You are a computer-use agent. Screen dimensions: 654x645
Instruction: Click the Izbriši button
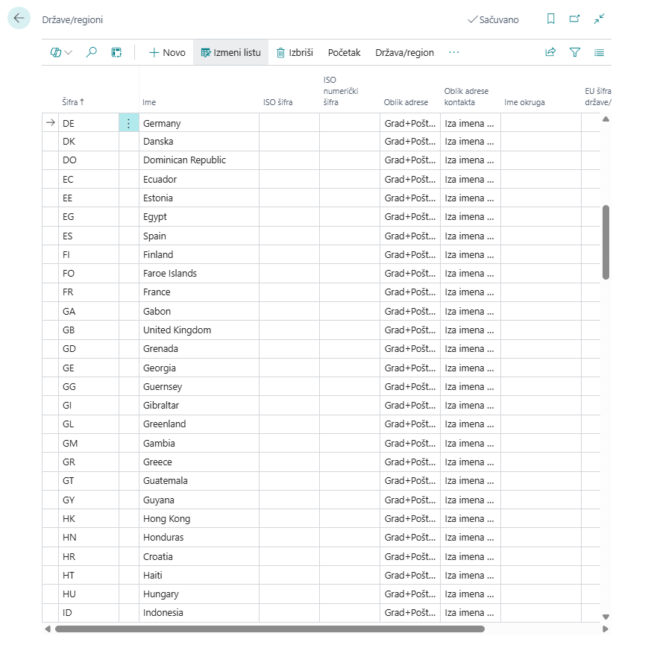tap(295, 52)
